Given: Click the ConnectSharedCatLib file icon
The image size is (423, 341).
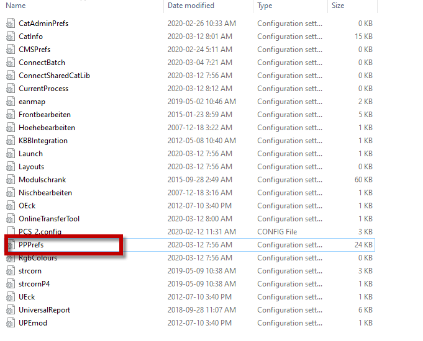Looking at the screenshot, I should point(11,76).
